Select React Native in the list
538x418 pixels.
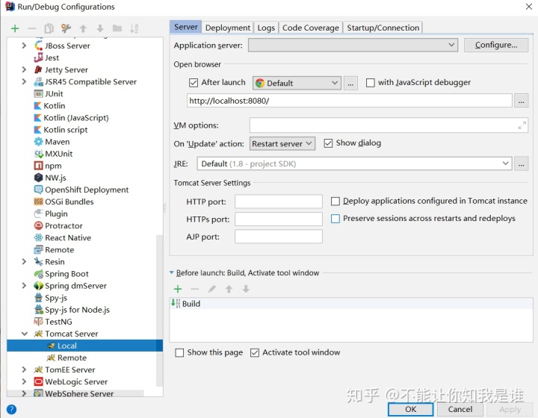(x=68, y=238)
